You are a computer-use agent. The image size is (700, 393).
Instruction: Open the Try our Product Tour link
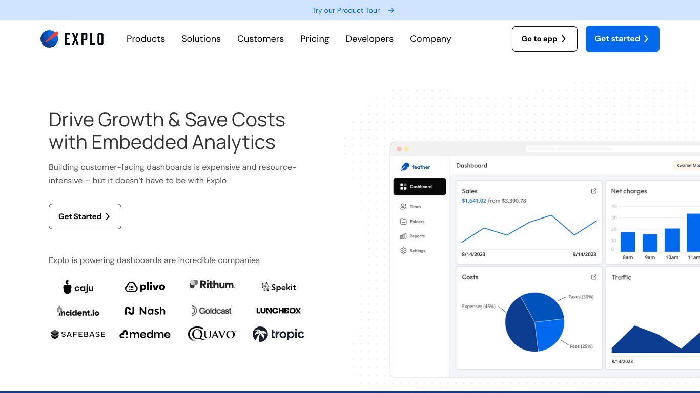pyautogui.click(x=346, y=10)
